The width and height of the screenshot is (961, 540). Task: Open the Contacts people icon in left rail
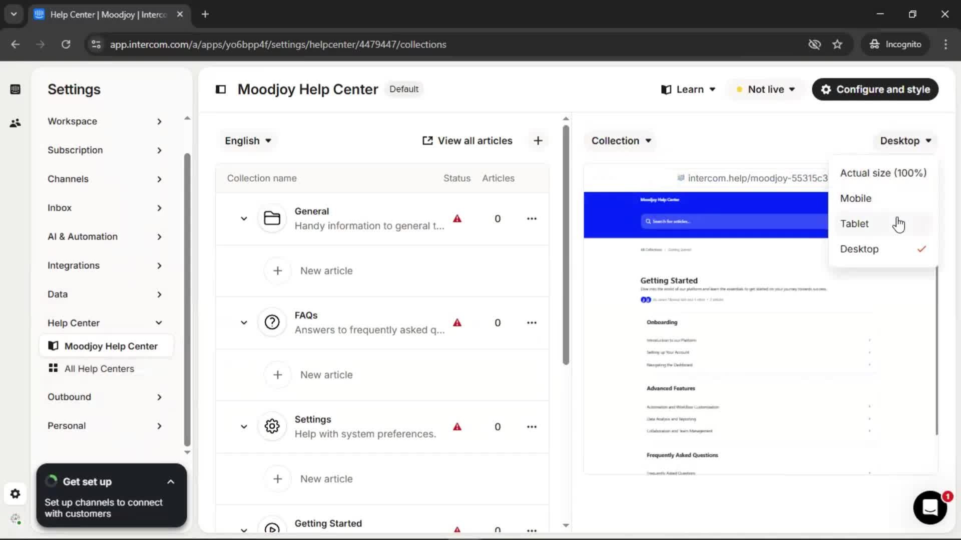click(15, 123)
